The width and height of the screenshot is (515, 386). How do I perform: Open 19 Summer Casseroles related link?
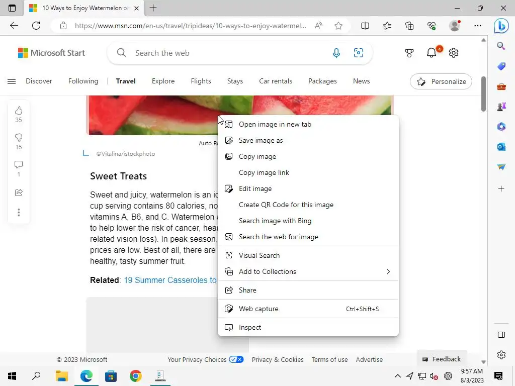point(170,280)
